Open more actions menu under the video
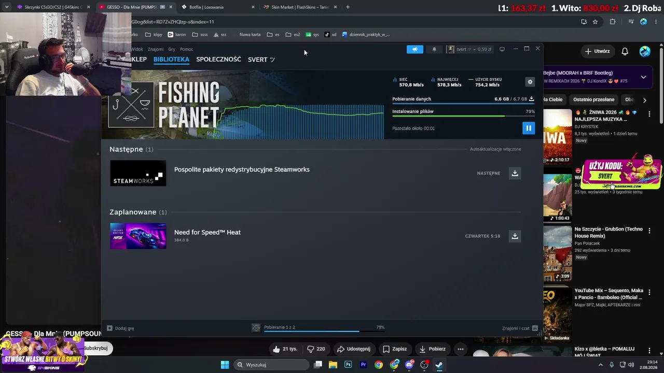 pos(460,349)
